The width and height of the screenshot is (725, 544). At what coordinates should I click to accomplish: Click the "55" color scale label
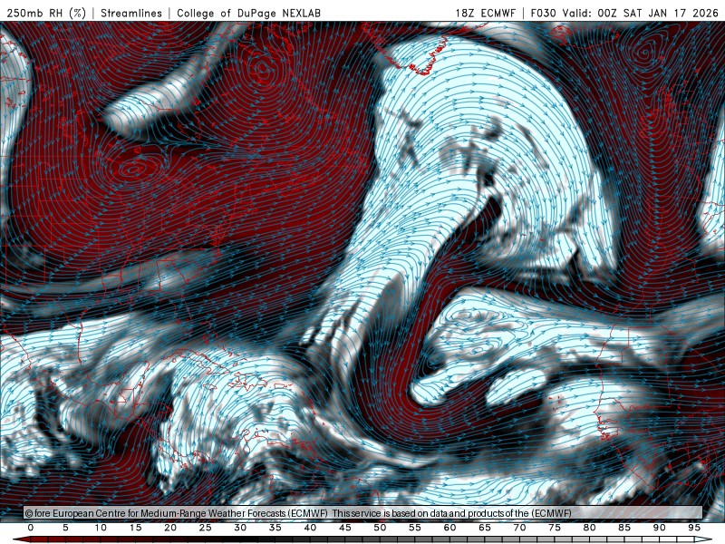[415, 528]
